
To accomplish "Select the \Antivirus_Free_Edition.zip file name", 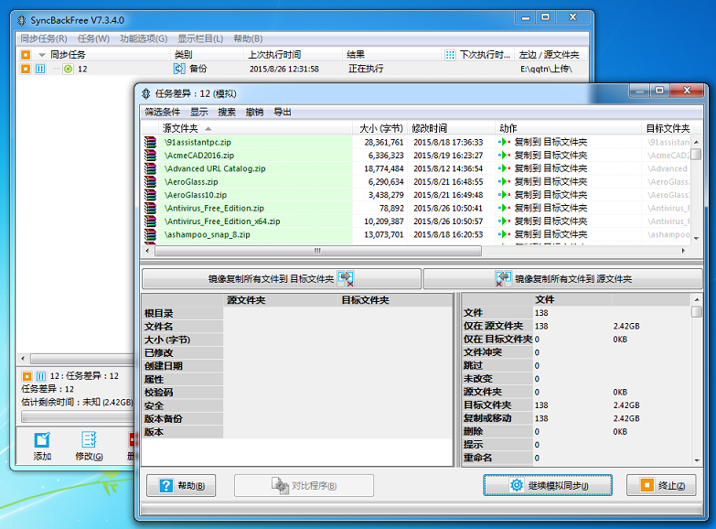I will 214,208.
